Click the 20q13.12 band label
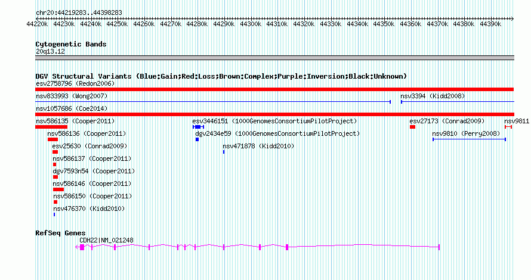The image size is (531, 280). (x=51, y=51)
